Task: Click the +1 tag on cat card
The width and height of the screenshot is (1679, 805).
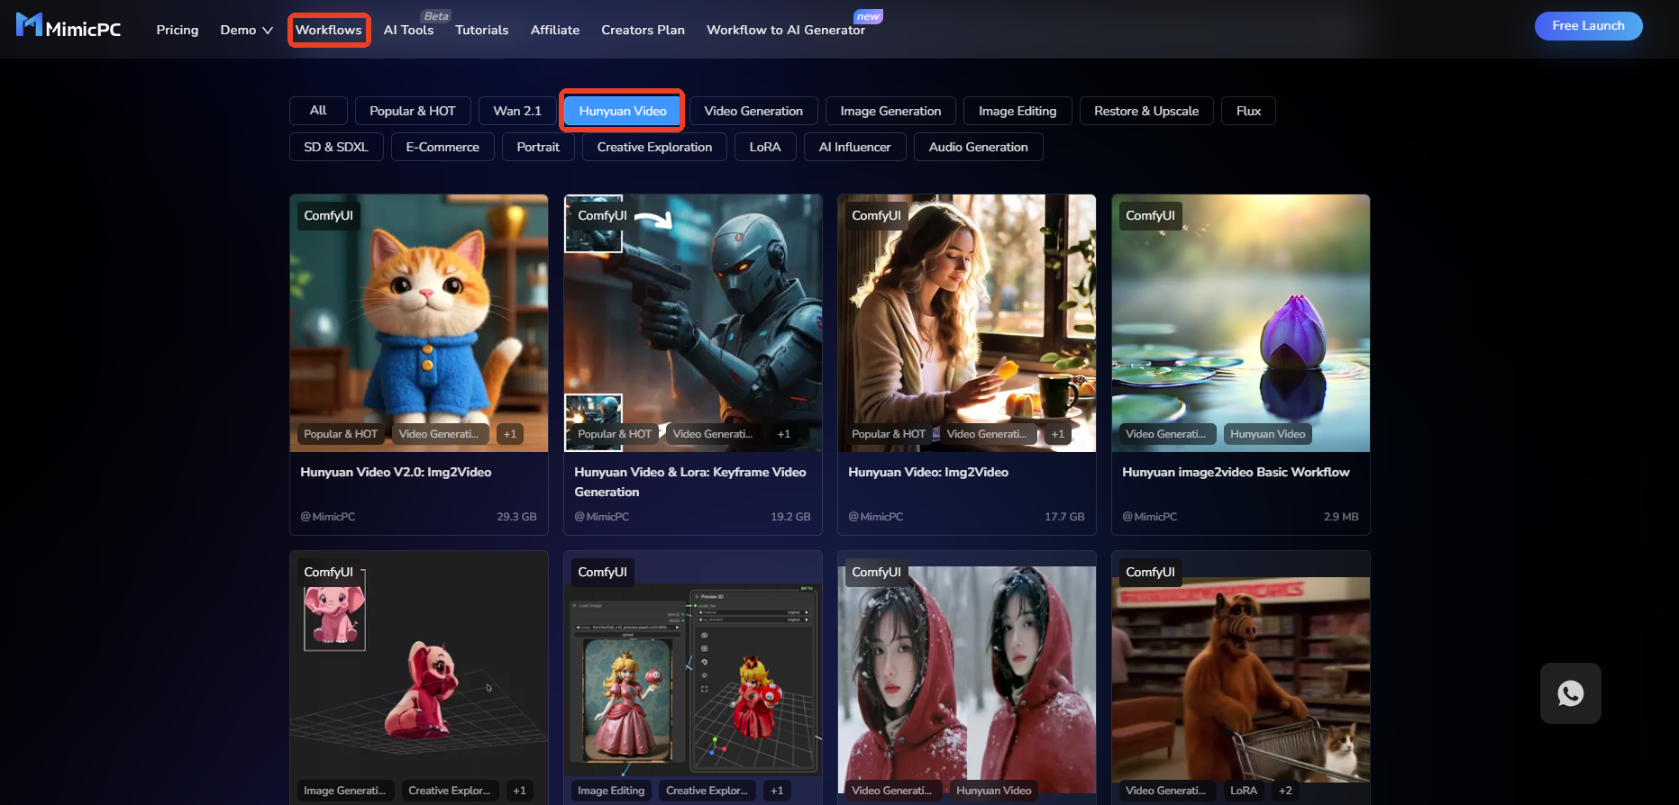Action: coord(510,434)
